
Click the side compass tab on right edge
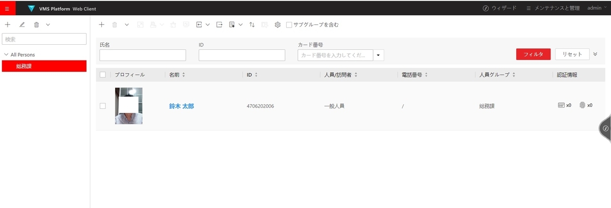pyautogui.click(x=605, y=128)
